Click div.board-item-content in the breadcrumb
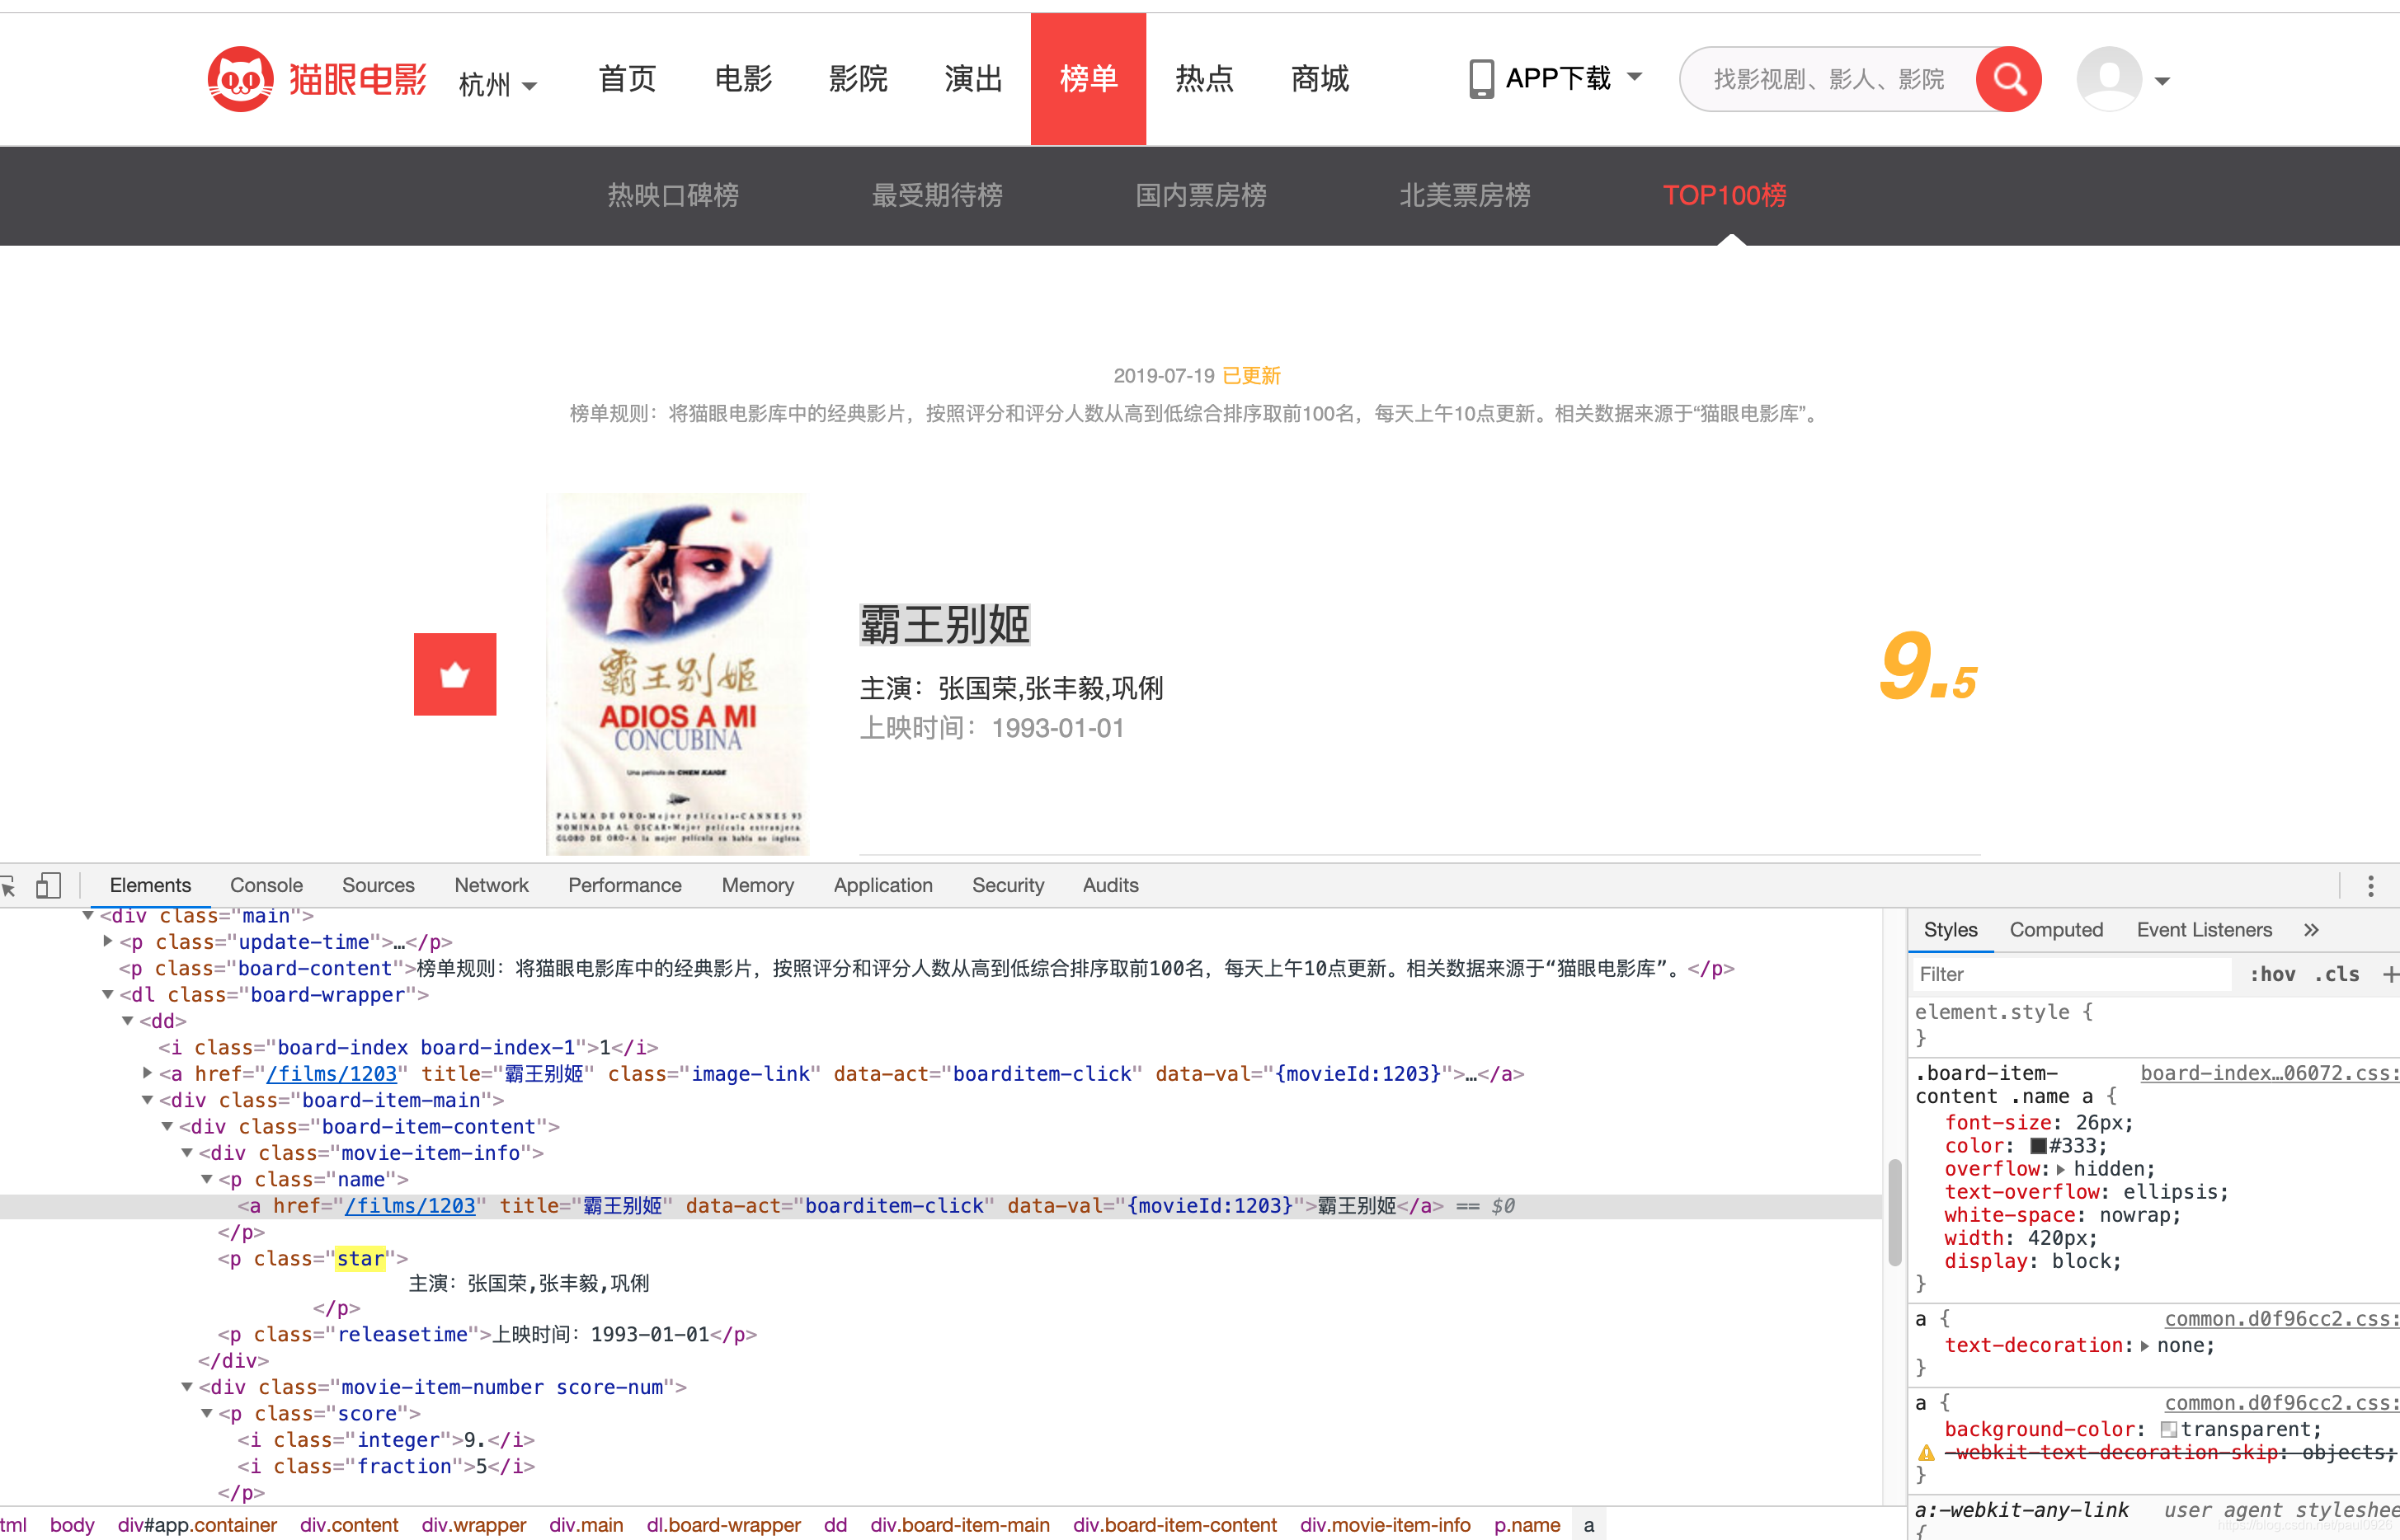This screenshot has width=2400, height=1540. pos(1175,1525)
